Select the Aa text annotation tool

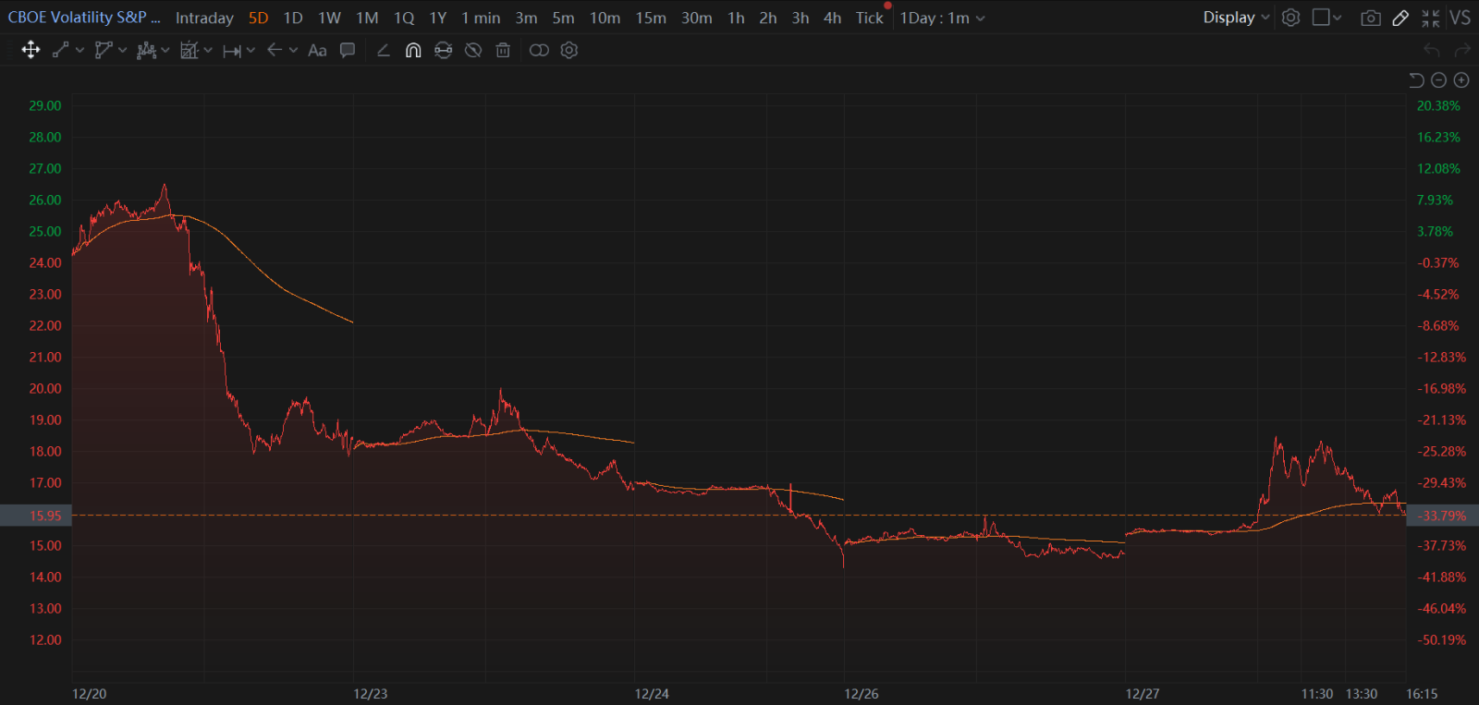coord(317,50)
